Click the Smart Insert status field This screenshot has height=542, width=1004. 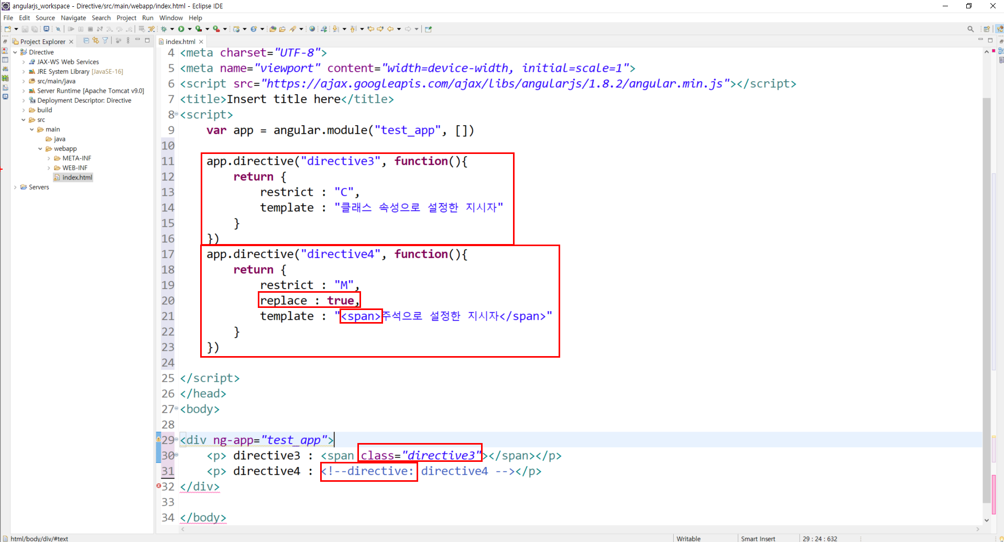click(x=758, y=538)
